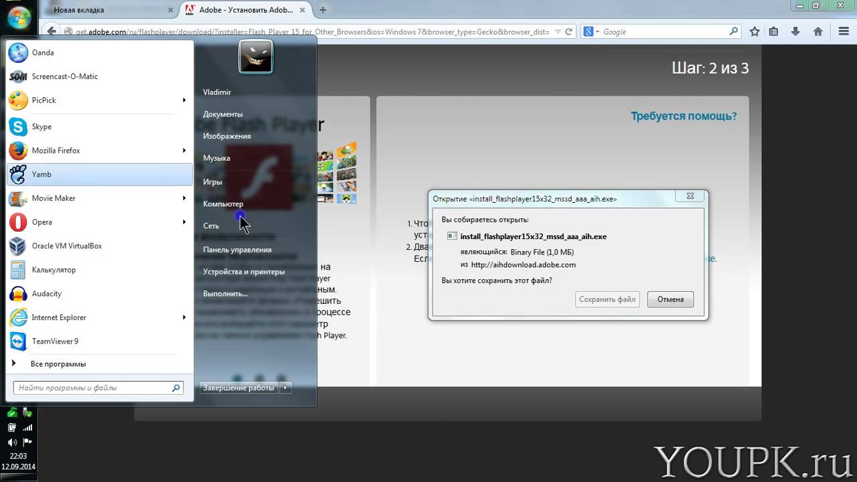Open the highlighted Yamb program
Screen dimensions: 857x482
[x=100, y=174]
